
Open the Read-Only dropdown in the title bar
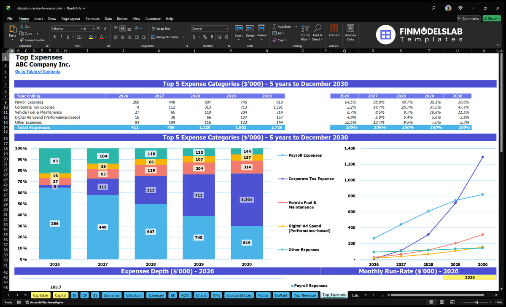point(77,8)
